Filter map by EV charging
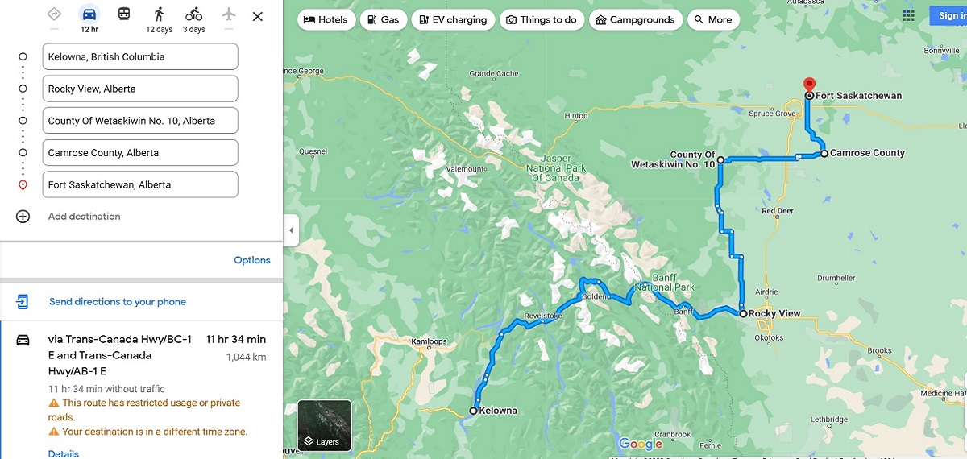 pos(454,19)
